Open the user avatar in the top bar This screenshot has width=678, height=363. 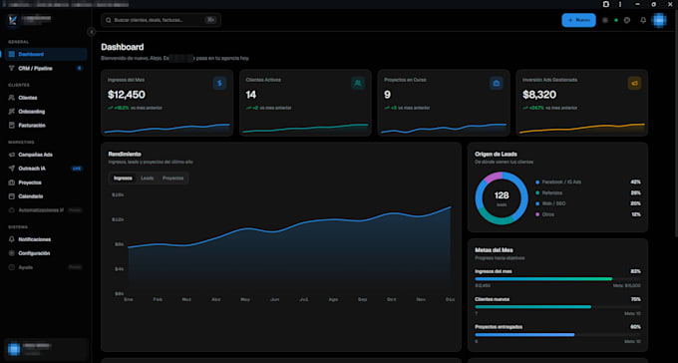point(659,20)
